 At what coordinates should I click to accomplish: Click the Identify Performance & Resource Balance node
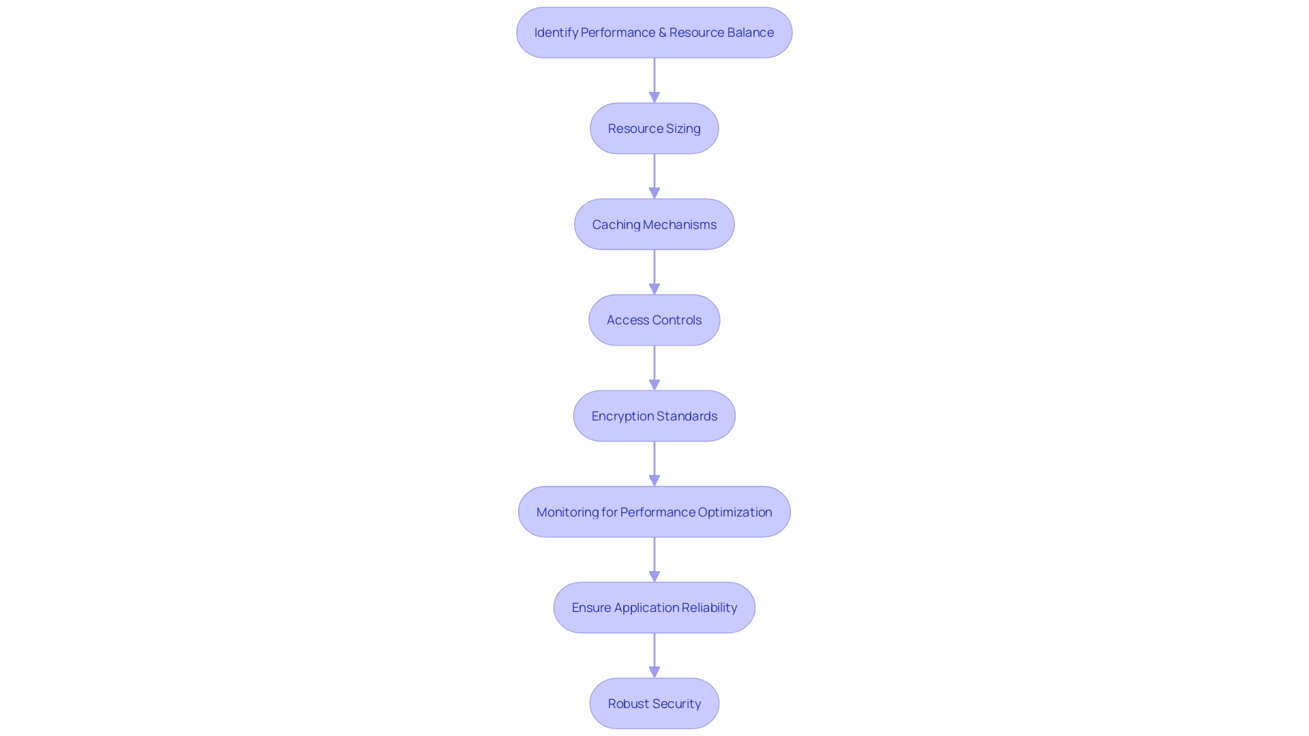coord(654,32)
